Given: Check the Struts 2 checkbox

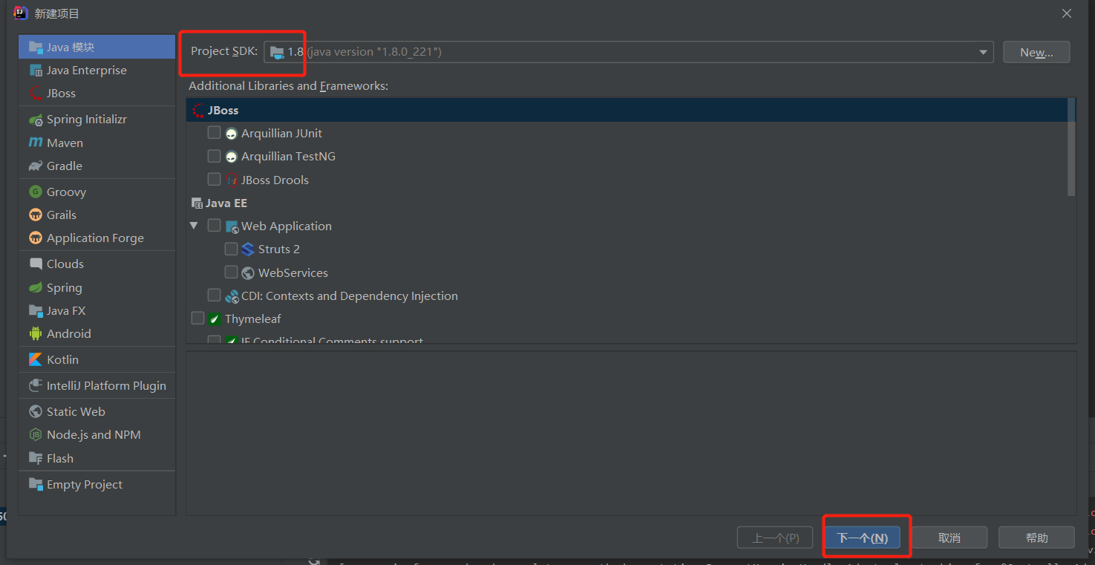Looking at the screenshot, I should point(231,249).
